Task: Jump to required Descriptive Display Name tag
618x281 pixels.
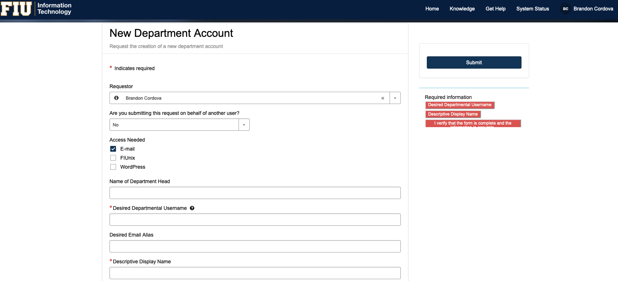Action: point(453,114)
